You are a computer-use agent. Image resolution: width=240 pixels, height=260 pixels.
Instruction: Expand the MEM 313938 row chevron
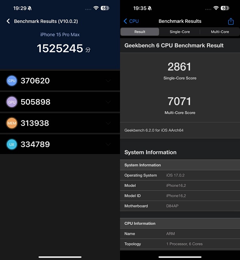point(108,123)
